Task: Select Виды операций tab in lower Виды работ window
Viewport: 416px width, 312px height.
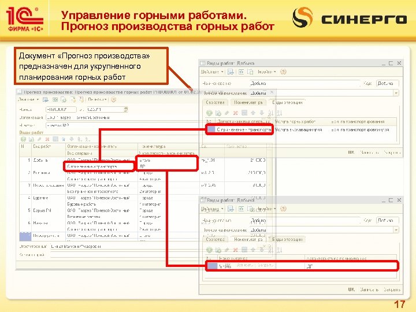Action: click(x=287, y=239)
